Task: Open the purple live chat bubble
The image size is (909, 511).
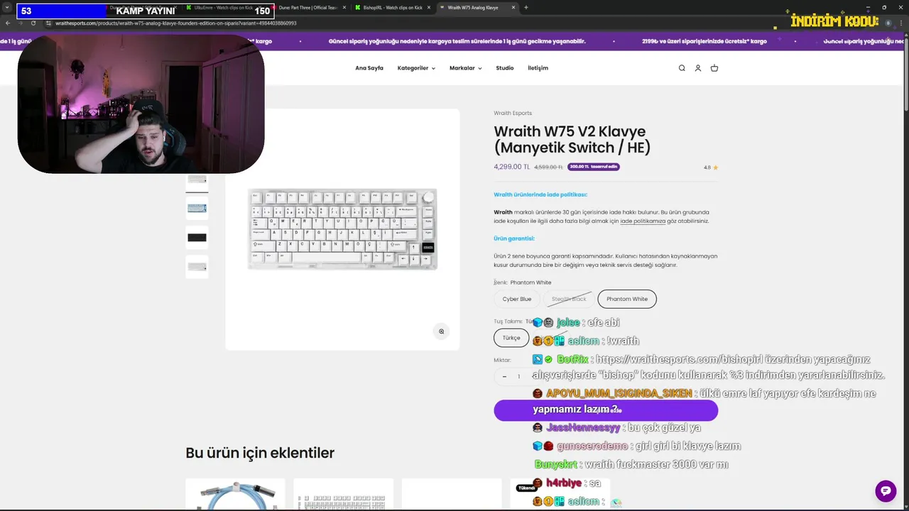Action: [x=886, y=490]
